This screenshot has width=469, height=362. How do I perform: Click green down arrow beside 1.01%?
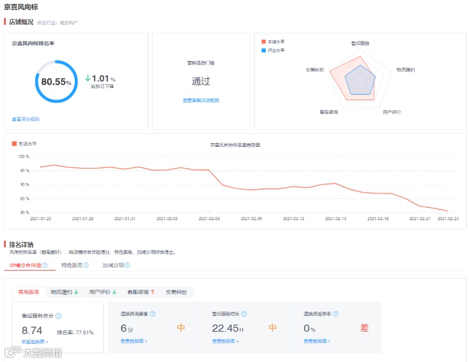(88, 78)
